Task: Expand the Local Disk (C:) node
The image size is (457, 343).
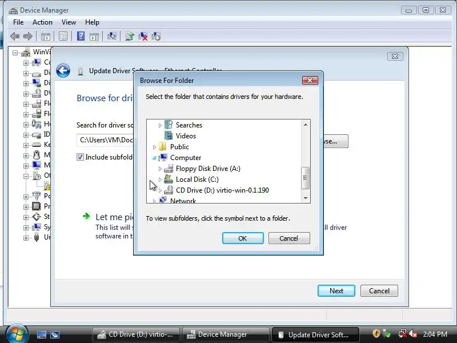Action: tap(160, 180)
